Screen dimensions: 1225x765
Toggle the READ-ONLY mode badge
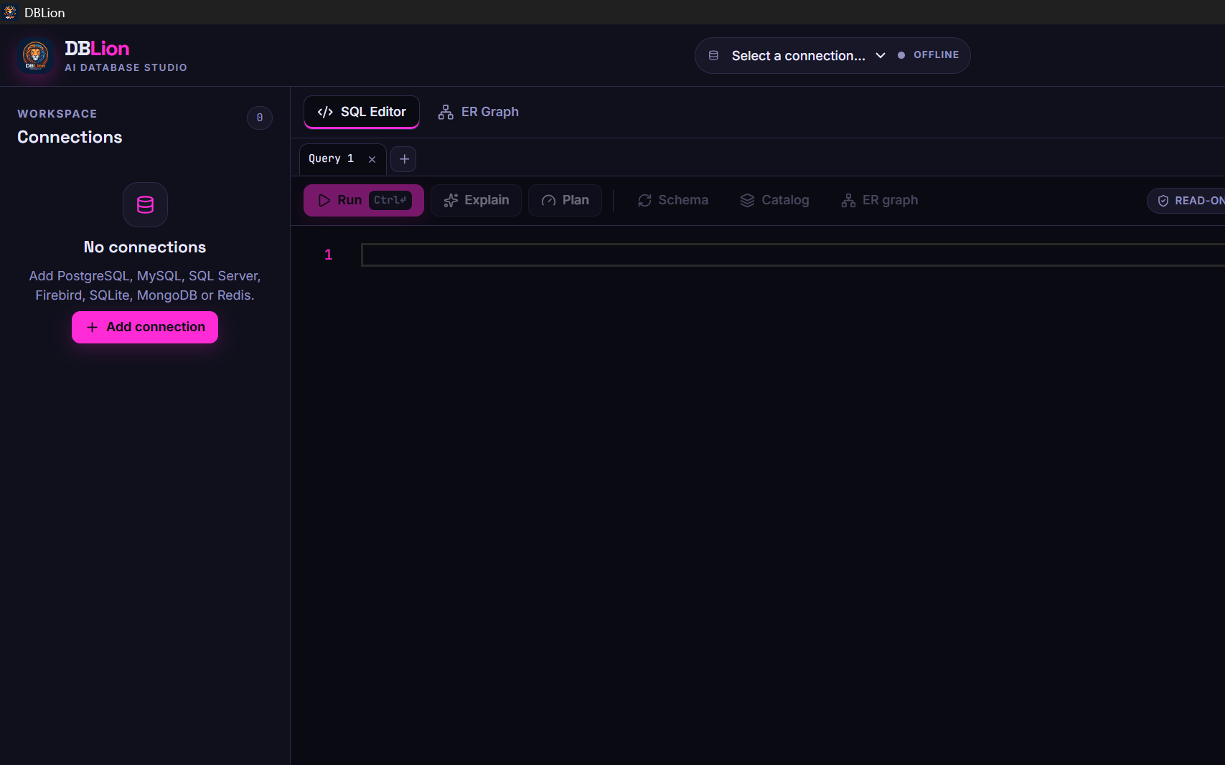coord(1186,201)
